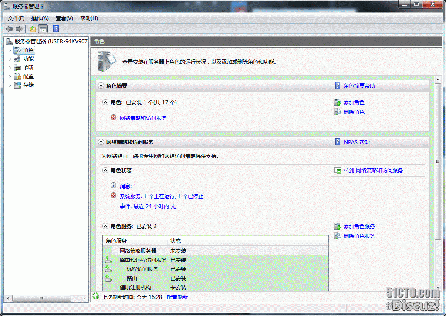Click the red error icon beside 网络策略和访问服务 role

114,117
